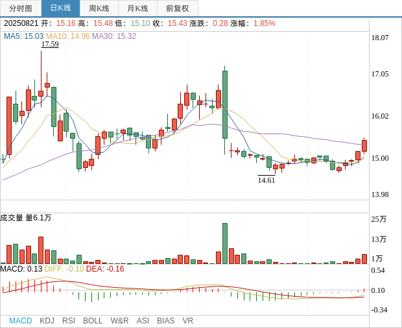Viewport: 402px width, 328px height.
Task: Click the 1万 volume axis label
Action: coord(377,259)
